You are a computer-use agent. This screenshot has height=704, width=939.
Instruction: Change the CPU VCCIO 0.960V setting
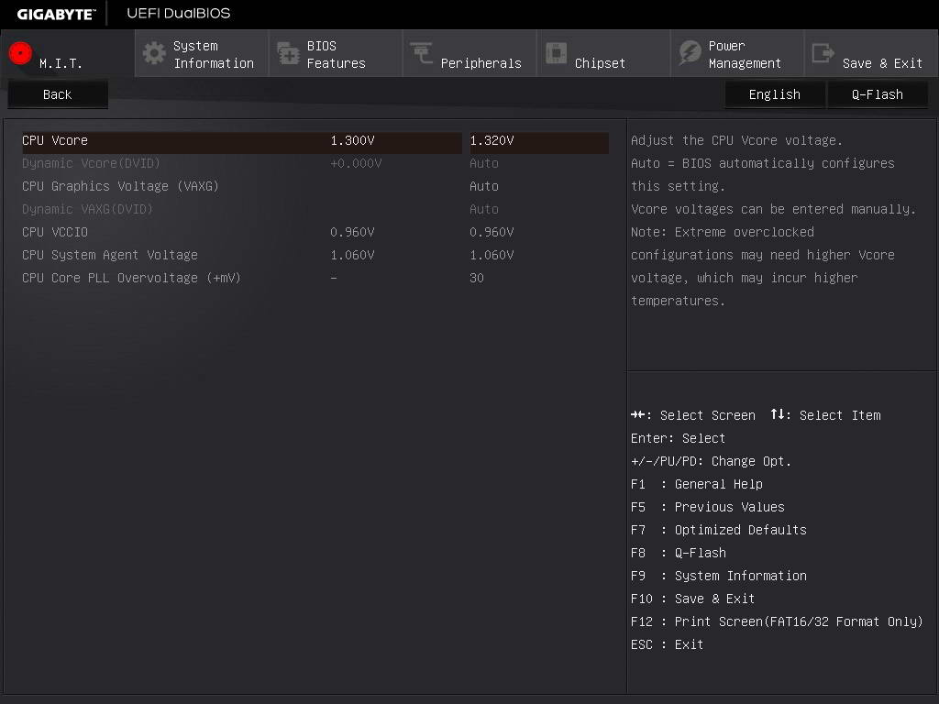(x=492, y=232)
